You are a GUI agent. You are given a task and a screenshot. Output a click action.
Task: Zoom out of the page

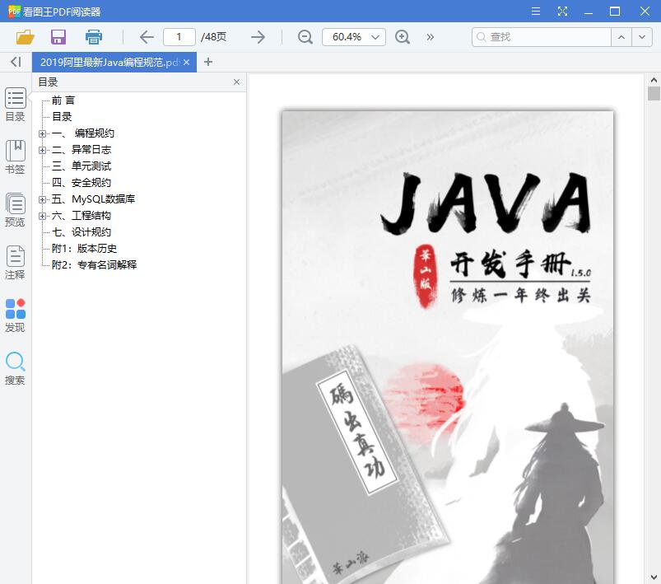click(305, 37)
